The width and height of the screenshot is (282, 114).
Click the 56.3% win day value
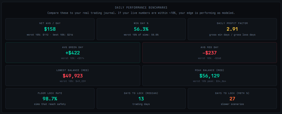[x=141, y=29]
